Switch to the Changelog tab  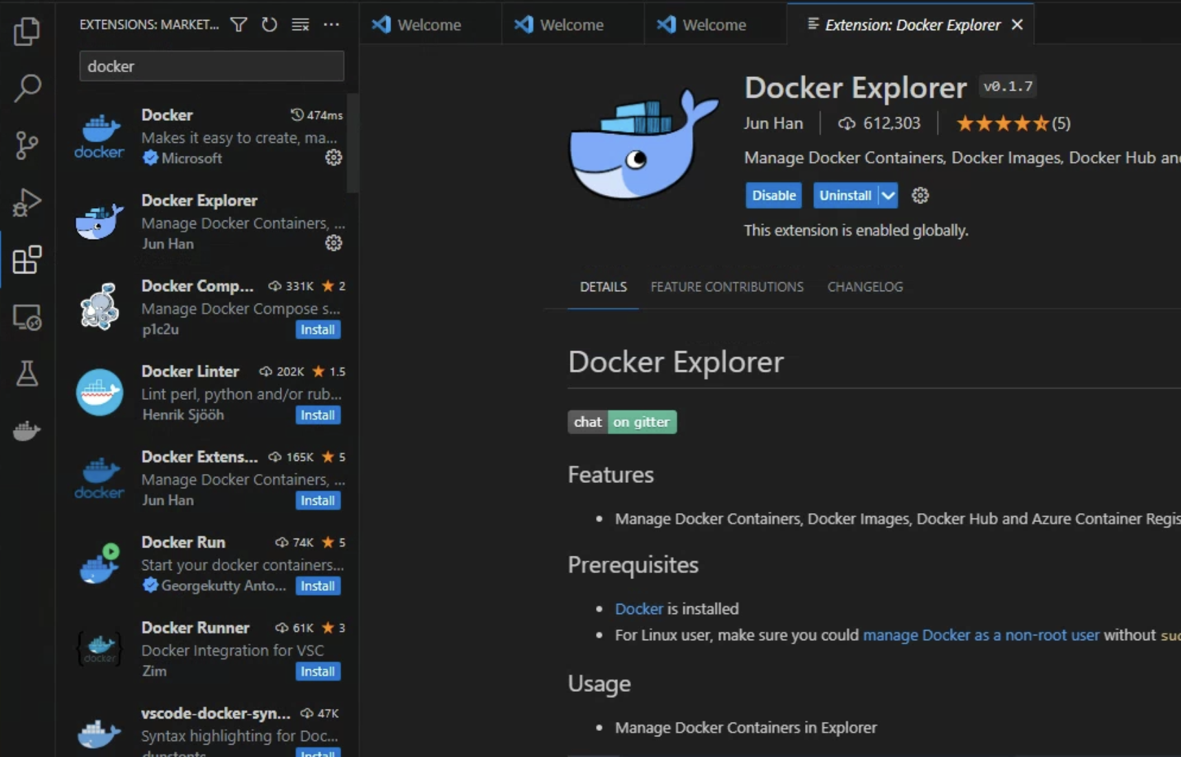(865, 287)
